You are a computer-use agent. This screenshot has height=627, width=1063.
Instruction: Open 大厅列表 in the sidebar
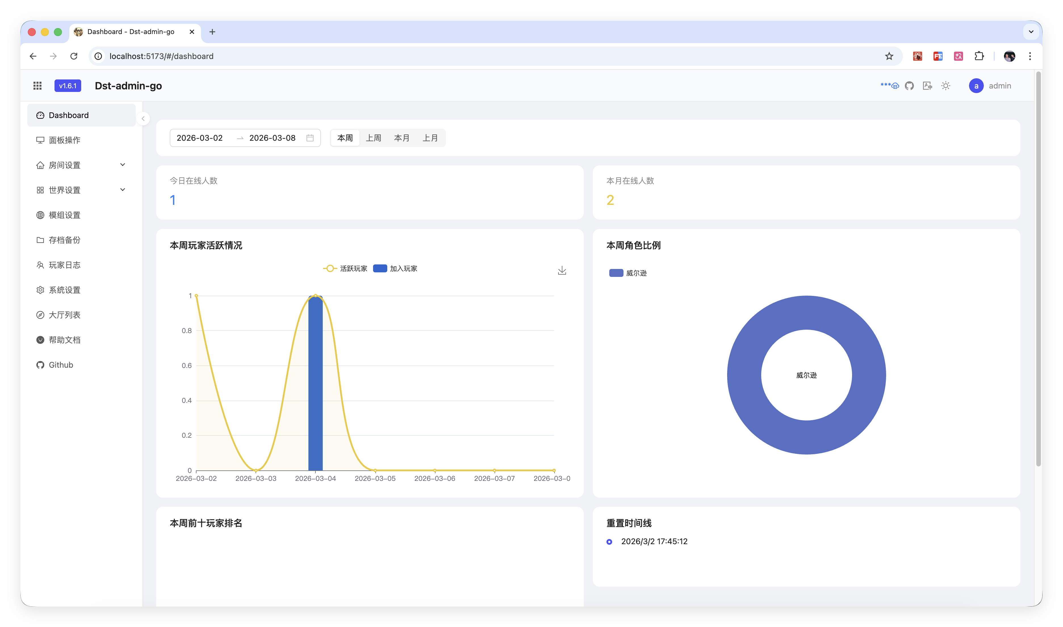tap(81, 315)
